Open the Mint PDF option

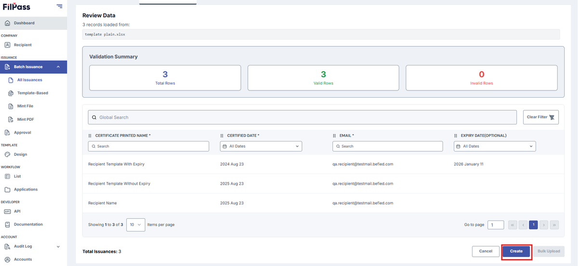coord(25,119)
